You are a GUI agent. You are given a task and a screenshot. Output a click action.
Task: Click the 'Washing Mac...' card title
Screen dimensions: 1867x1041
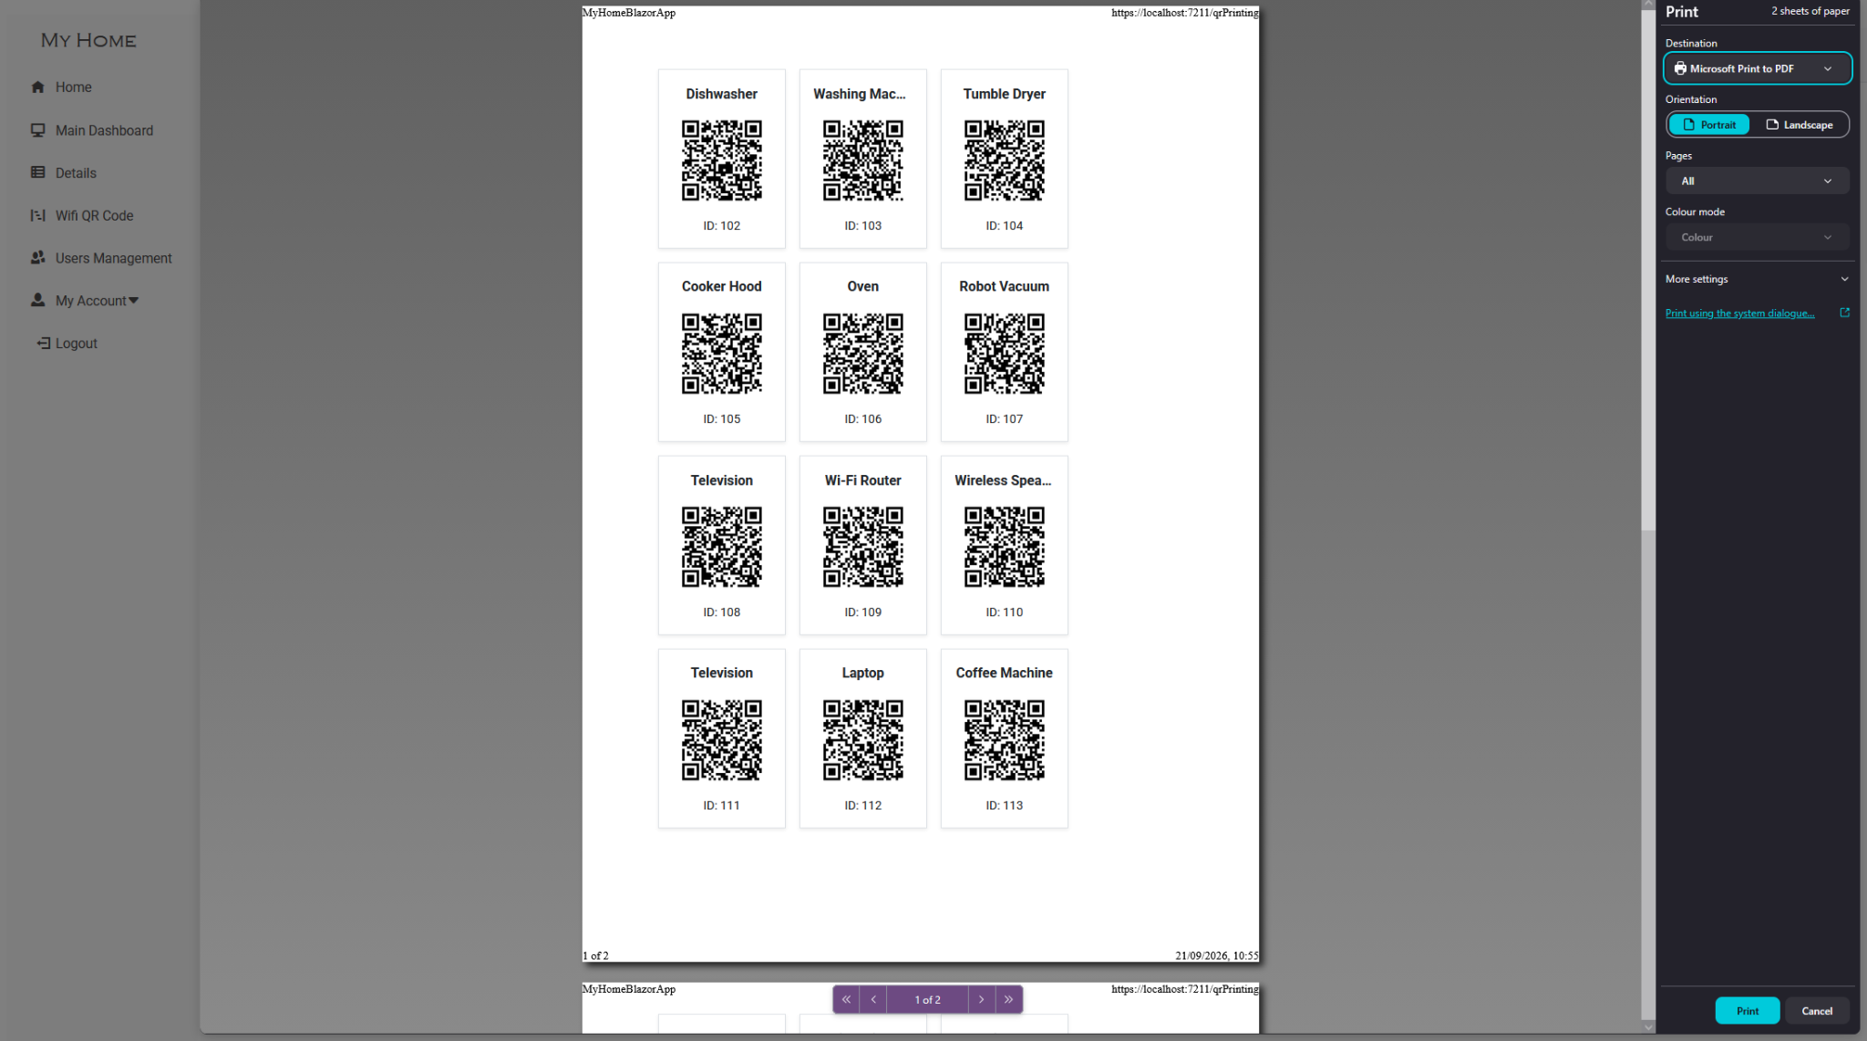click(x=860, y=94)
